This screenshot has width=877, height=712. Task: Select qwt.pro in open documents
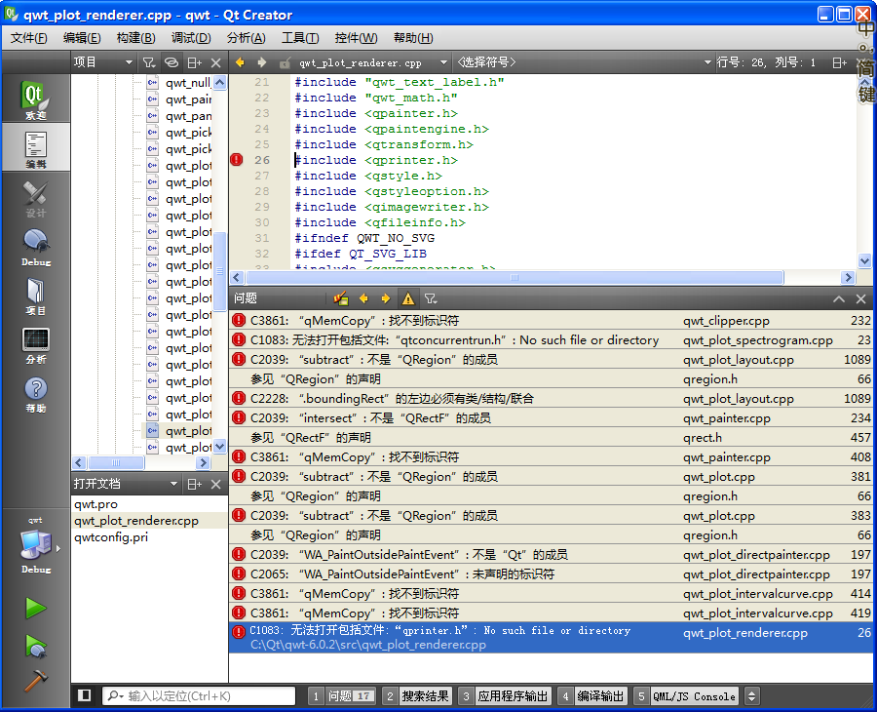(x=95, y=504)
